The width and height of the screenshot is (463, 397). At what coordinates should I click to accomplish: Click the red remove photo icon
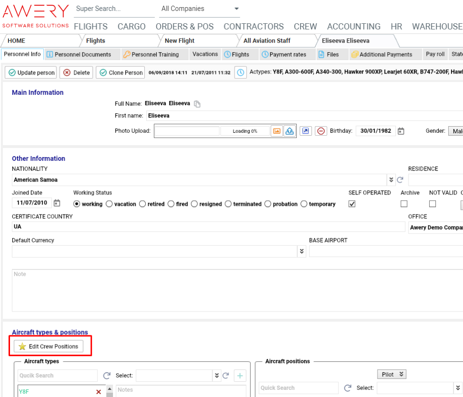click(x=321, y=131)
